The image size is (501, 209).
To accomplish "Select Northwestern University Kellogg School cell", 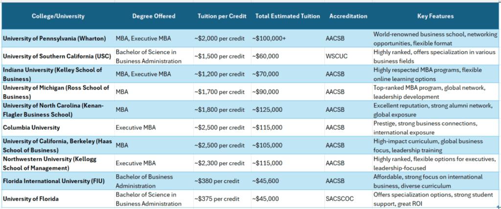I will click(x=58, y=164).
